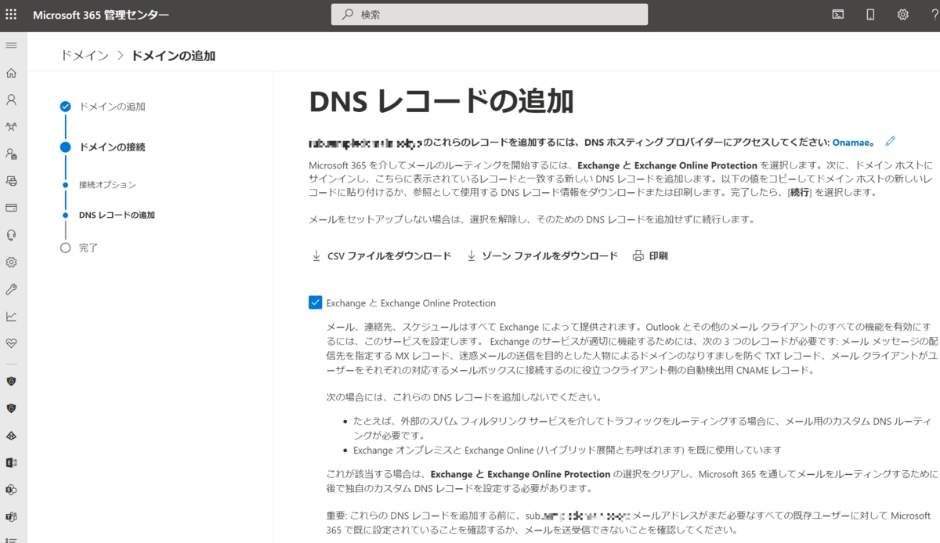Open the Exchange admin center sidebar icon
The height and width of the screenshot is (543, 940).
coord(11,463)
